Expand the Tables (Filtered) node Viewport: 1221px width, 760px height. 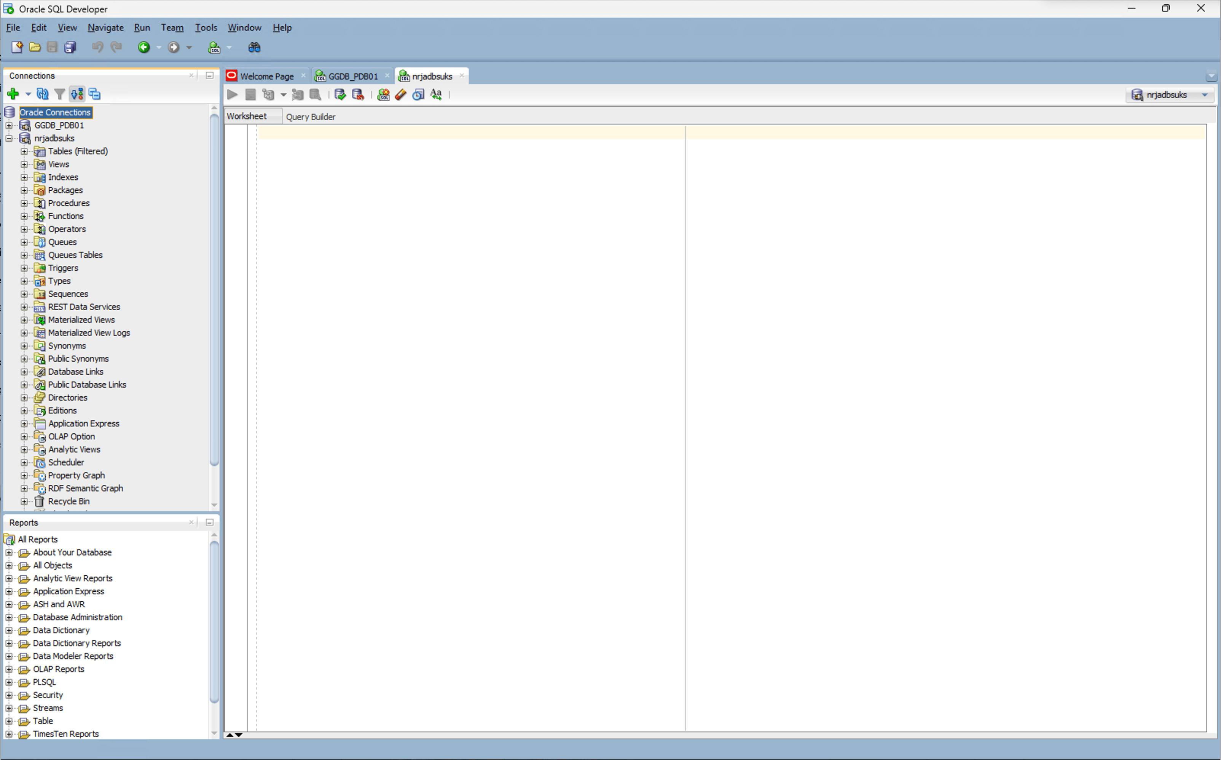click(25, 151)
